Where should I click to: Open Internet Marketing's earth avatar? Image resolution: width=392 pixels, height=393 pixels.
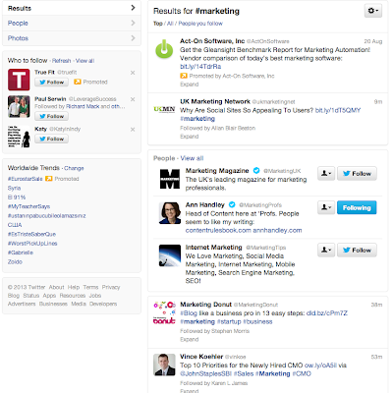[x=170, y=255]
